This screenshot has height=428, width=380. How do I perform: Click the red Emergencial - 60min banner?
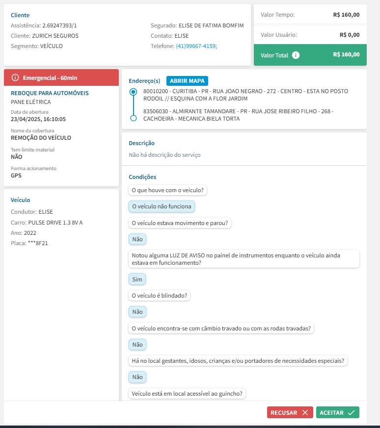(61, 77)
